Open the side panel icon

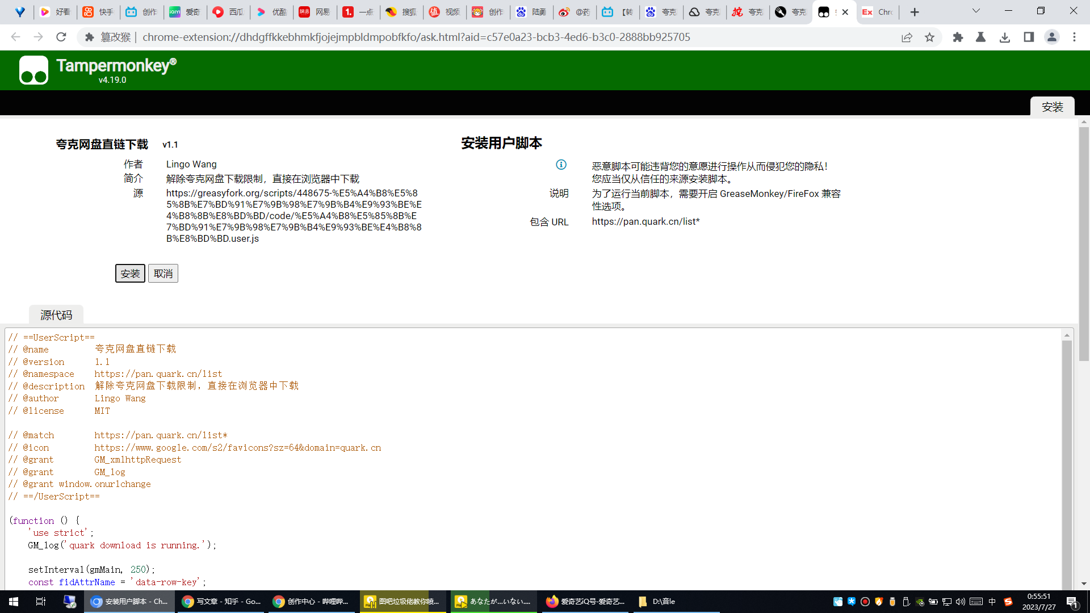coord(1028,37)
